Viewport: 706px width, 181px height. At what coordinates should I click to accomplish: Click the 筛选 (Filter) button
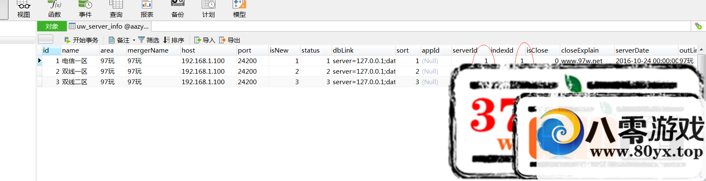coord(149,40)
